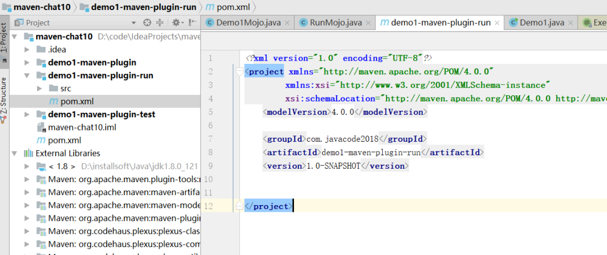Image resolution: width=607 pixels, height=255 pixels.
Task: Open Project panel settings gear
Action: coord(176,23)
